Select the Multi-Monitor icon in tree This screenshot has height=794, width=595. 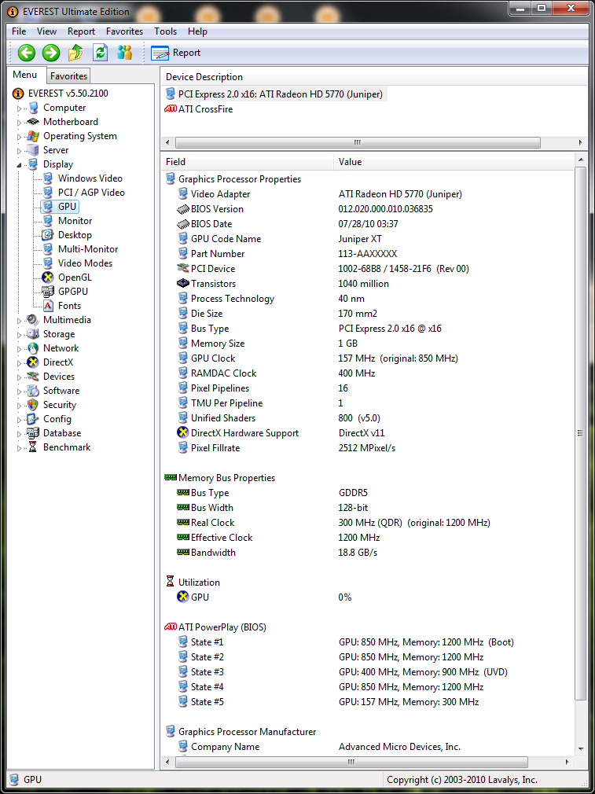[x=48, y=249]
